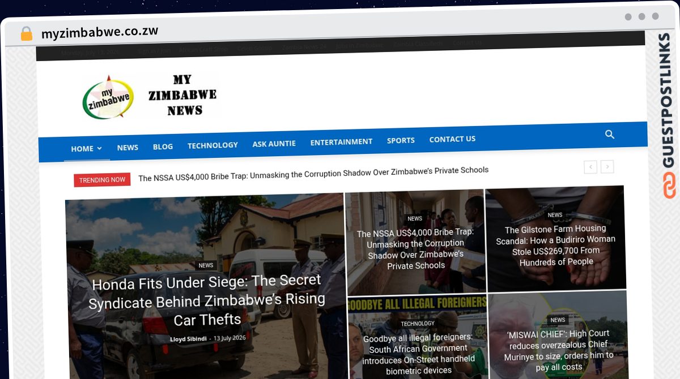Screen dimensions: 680x379
Task: Click News tag on Honda Fits story
Action: point(206,265)
